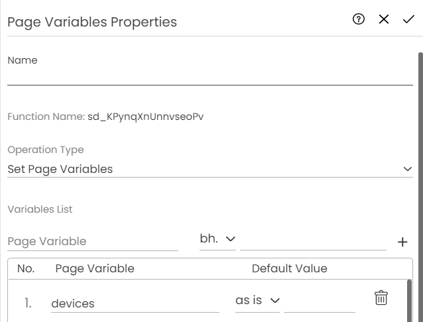Viewport: 423px width, 322px height.
Task: Click the 'No.' column header
Action: click(26, 268)
